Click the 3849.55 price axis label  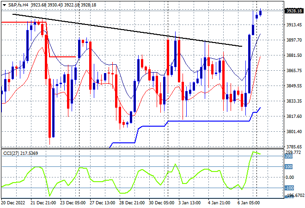tap(294, 86)
